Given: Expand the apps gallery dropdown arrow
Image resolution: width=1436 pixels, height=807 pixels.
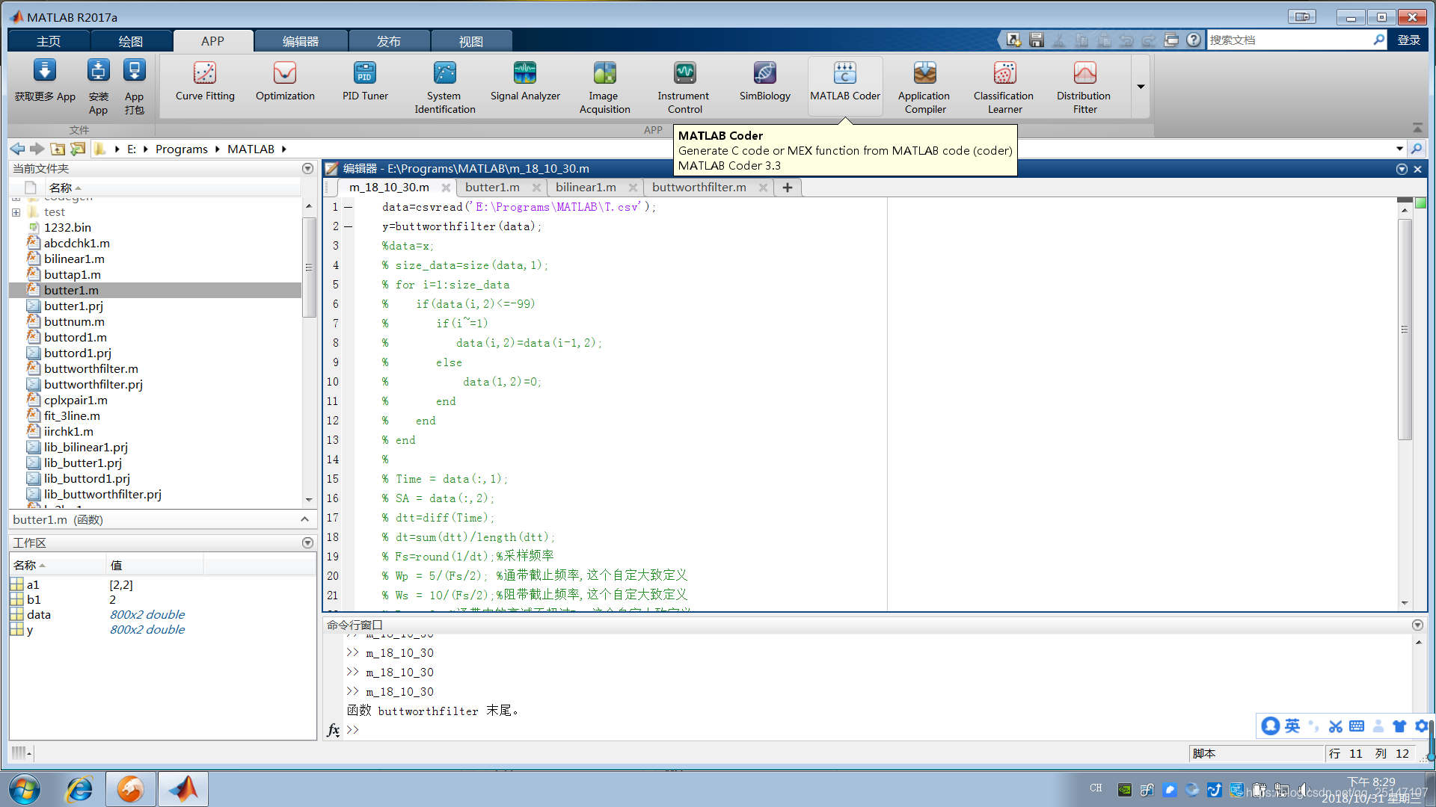Looking at the screenshot, I should tap(1141, 87).
